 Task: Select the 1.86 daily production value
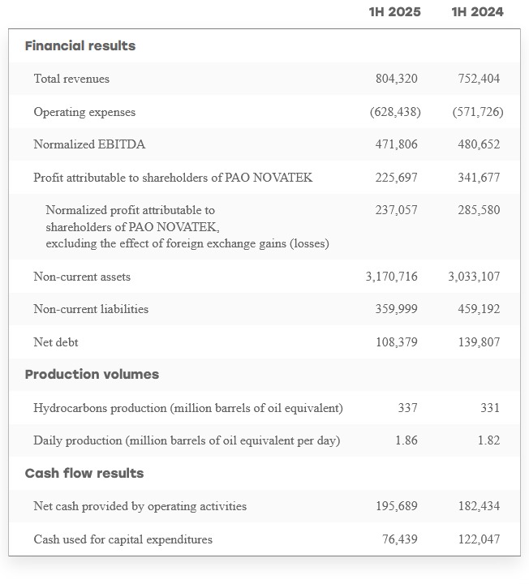point(406,440)
